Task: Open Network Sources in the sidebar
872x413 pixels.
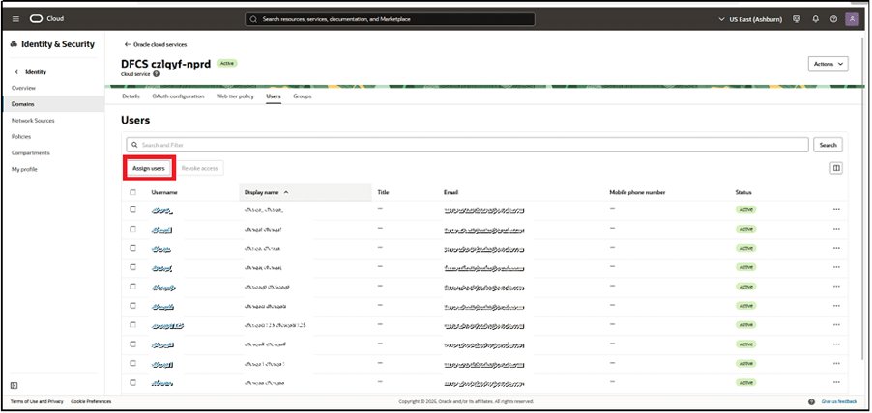Action: coord(33,121)
